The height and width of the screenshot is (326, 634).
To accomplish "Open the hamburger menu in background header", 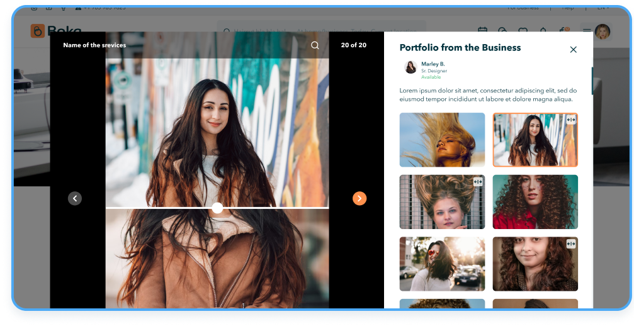I will click(587, 31).
